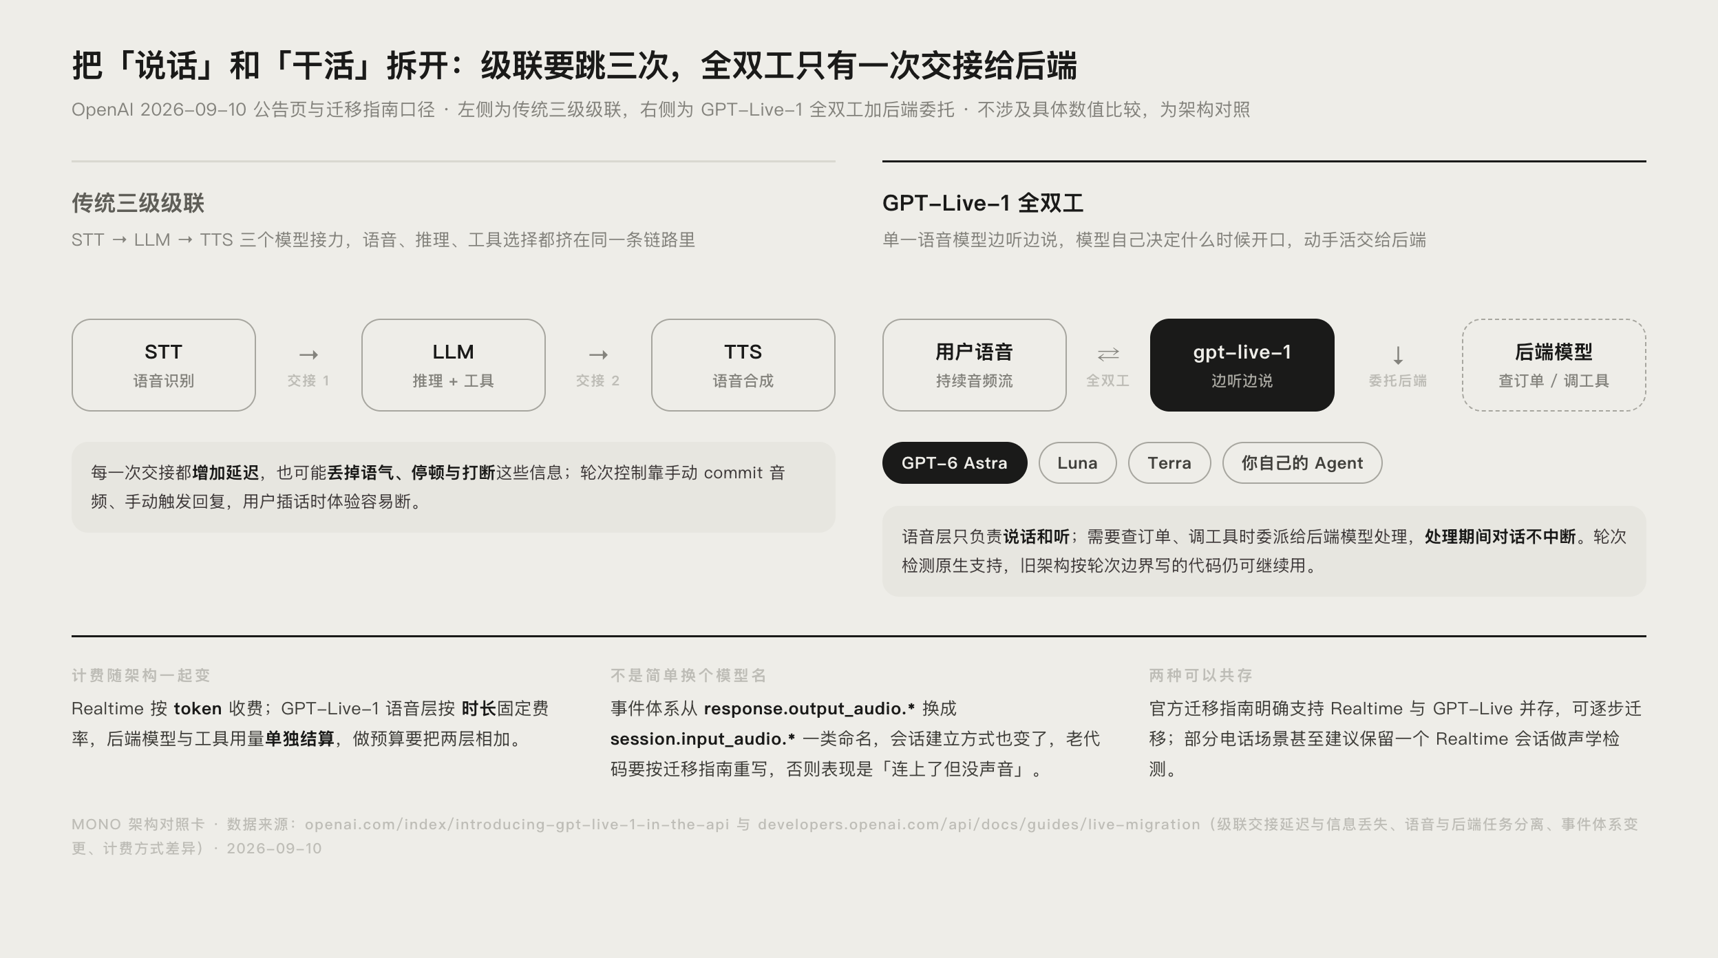Click the 不是简单换个模型名 heading
The image size is (1718, 958).
pyautogui.click(x=688, y=675)
